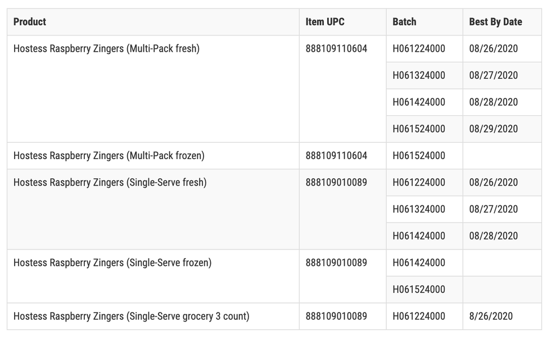Click the Item UPC column header
The width and height of the screenshot is (551, 339).
tap(342, 22)
